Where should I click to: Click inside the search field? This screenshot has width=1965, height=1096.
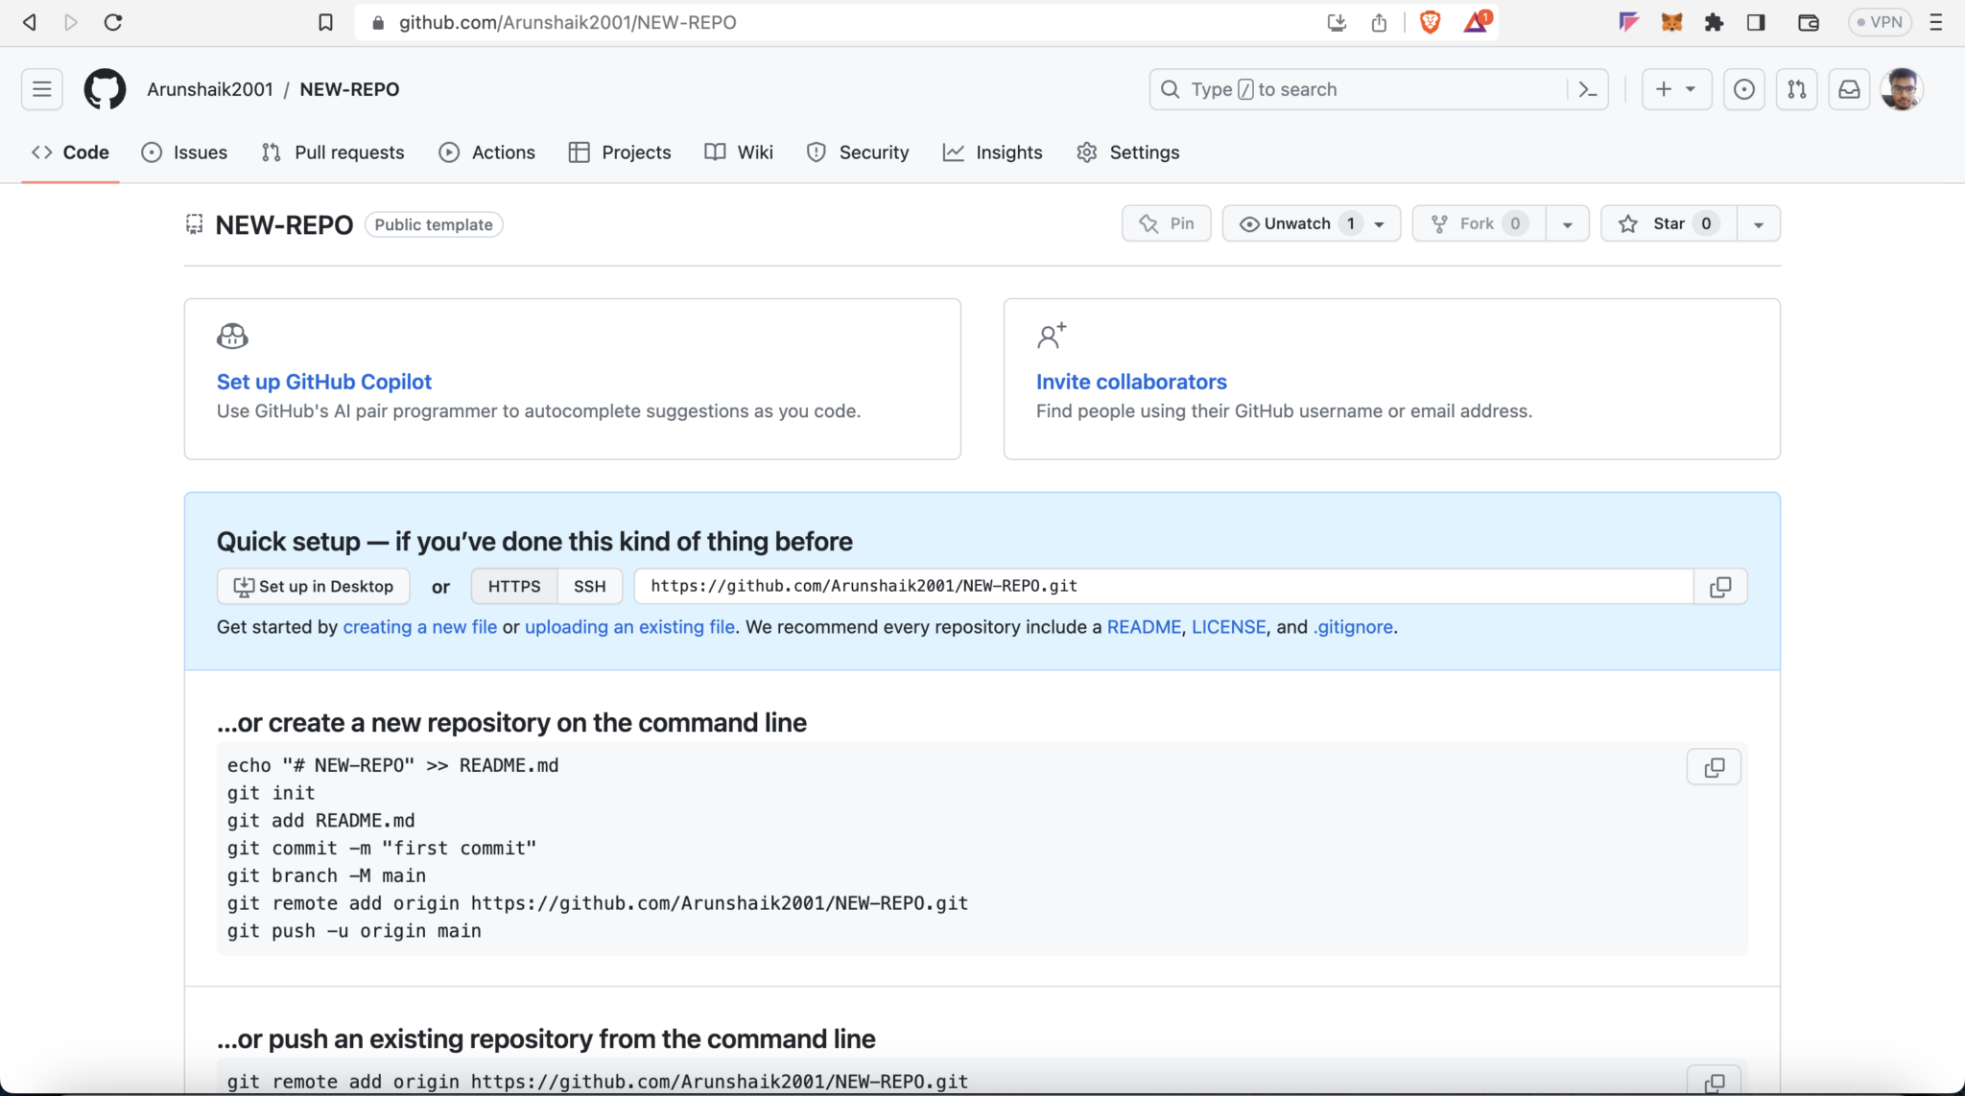[1343, 89]
